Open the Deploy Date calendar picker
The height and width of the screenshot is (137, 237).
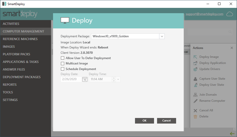point(85,79)
